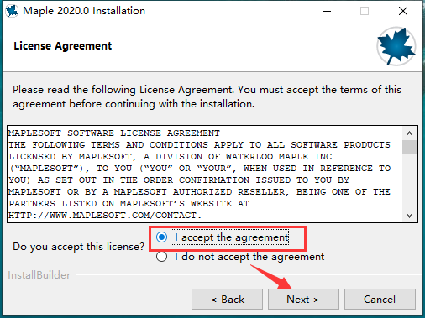Click the disabled maximize window button
Image resolution: width=425 pixels, height=318 pixels.
click(x=365, y=11)
